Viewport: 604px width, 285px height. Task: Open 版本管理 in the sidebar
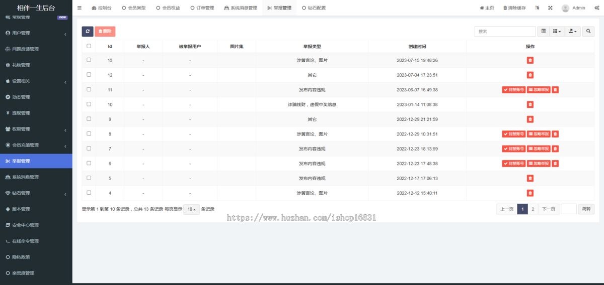[x=36, y=209]
